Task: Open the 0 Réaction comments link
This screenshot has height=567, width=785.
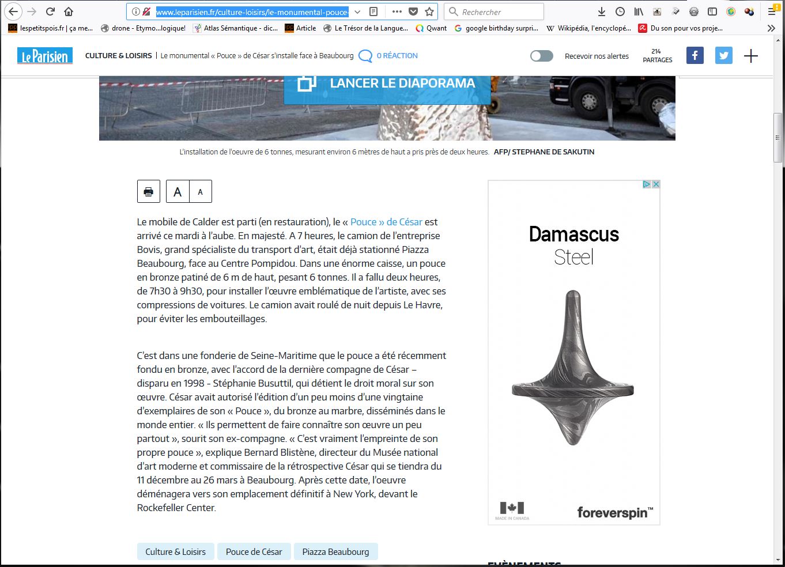Action: tap(388, 56)
